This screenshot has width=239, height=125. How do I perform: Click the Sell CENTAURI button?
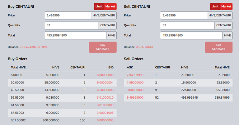[218, 47]
